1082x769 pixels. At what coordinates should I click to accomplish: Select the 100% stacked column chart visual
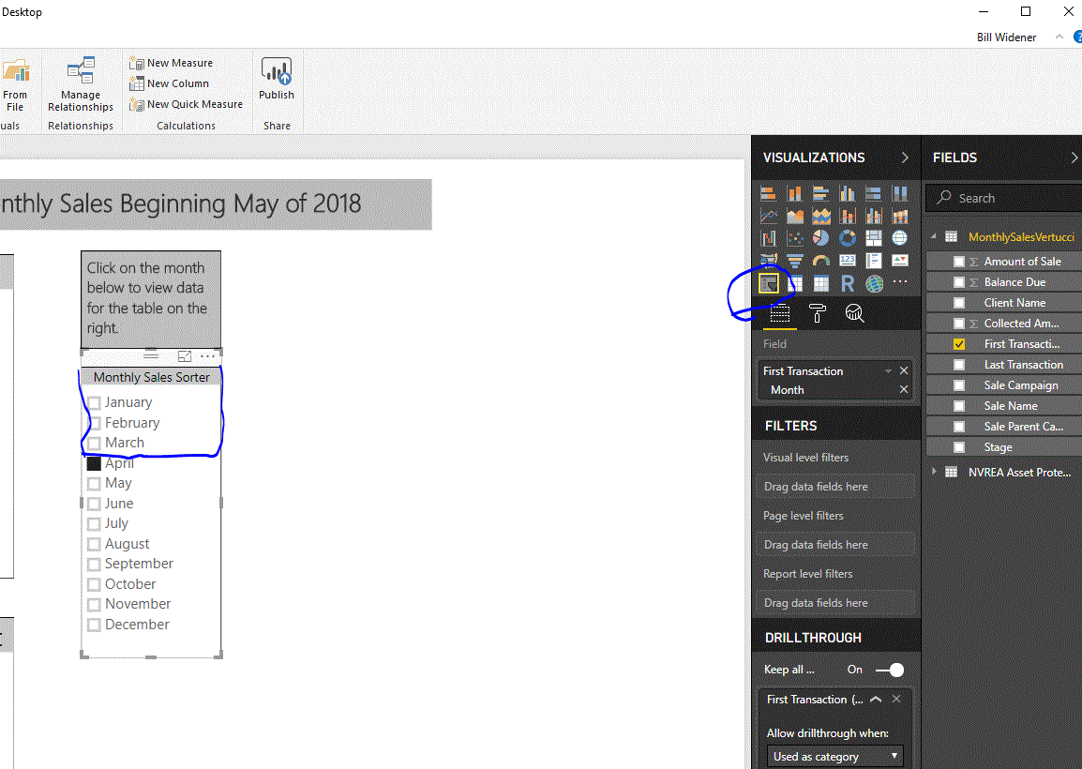[899, 193]
